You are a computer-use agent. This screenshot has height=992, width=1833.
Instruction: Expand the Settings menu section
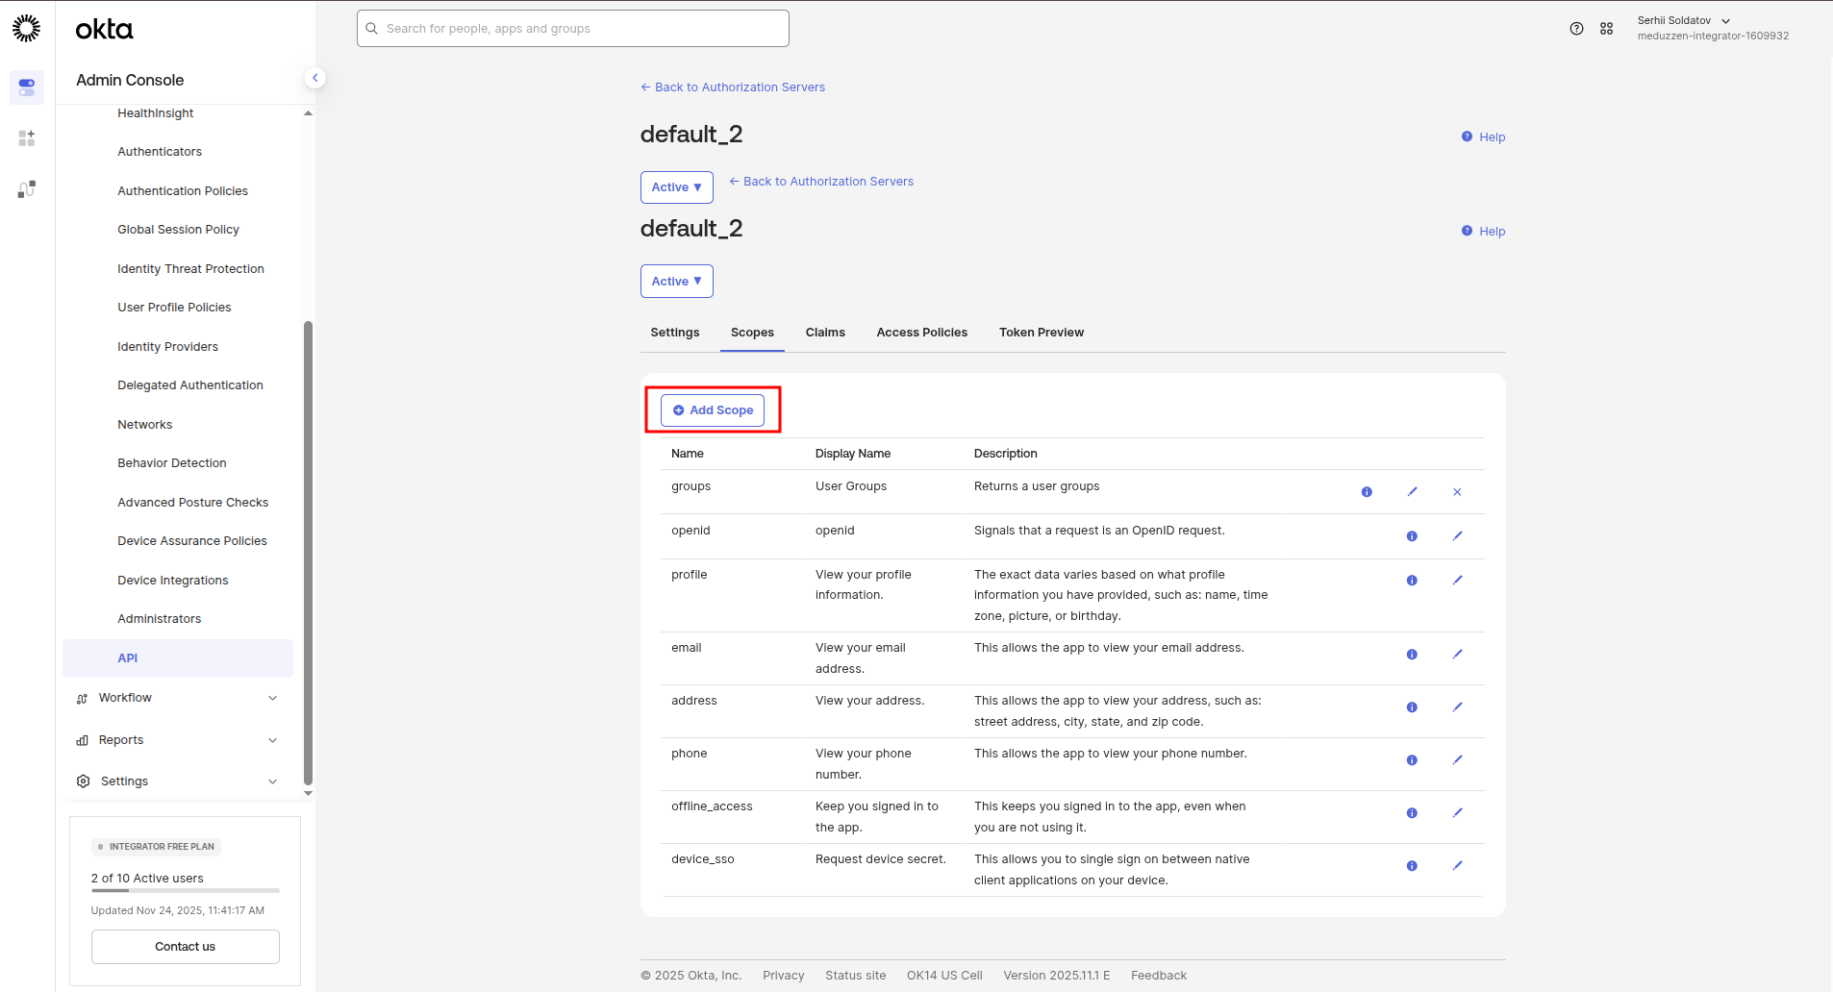pos(177,781)
